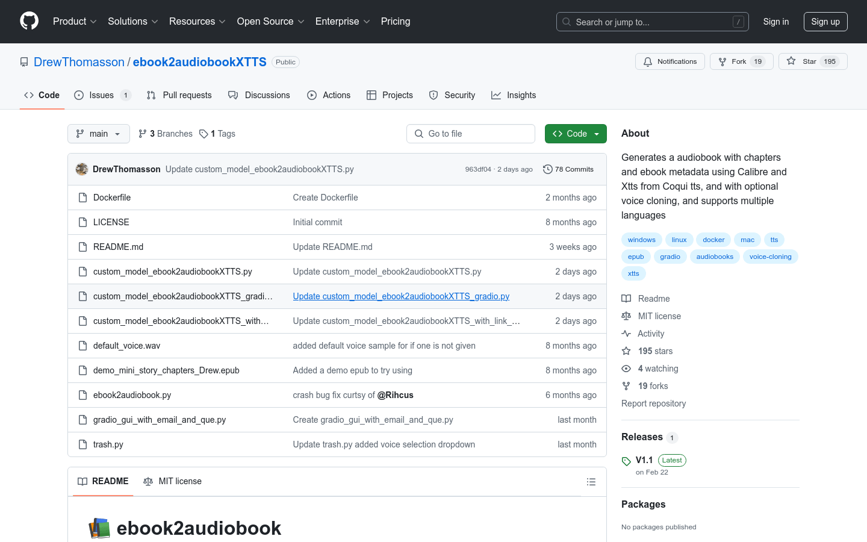Open the GitHub home logo
The height and width of the screenshot is (542, 867).
coord(29,21)
